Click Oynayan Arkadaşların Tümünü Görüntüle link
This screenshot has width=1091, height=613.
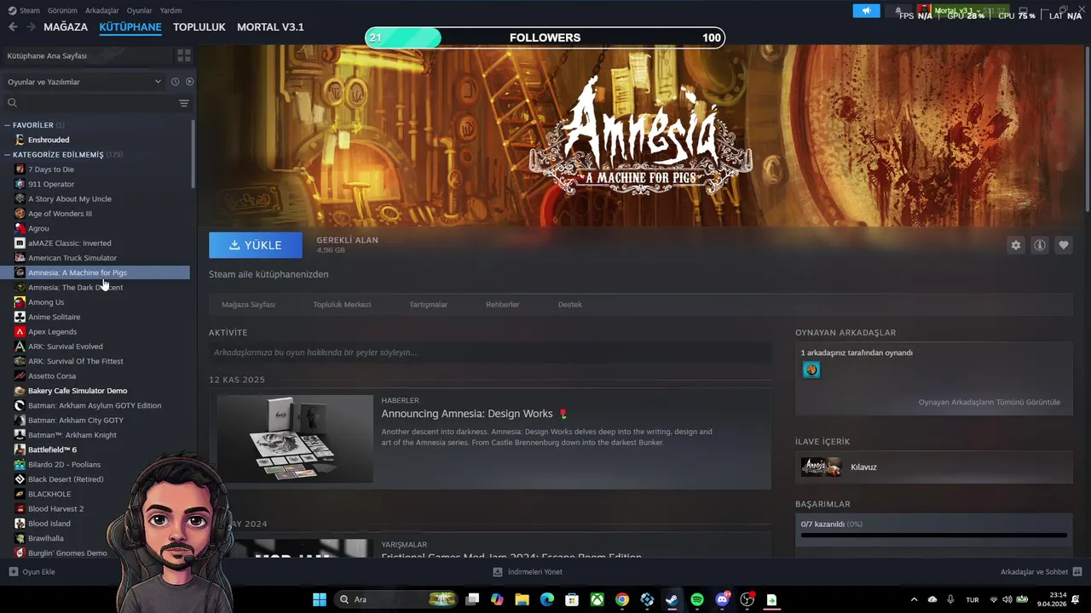tap(989, 402)
